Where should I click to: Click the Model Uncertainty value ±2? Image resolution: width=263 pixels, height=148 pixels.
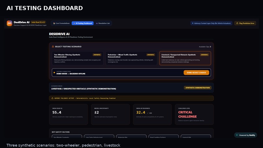97,112
